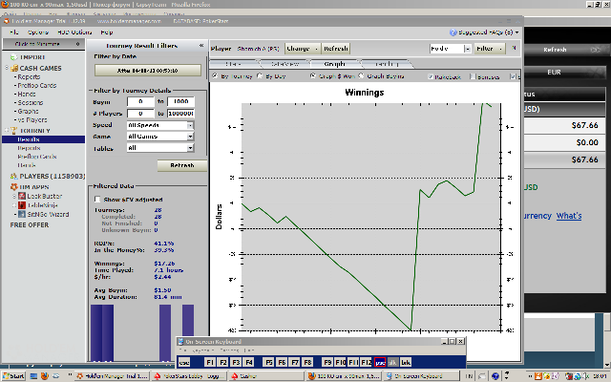The height and width of the screenshot is (382, 611).
Task: Open the SitNGo Wizard app icon
Action: coord(20,215)
